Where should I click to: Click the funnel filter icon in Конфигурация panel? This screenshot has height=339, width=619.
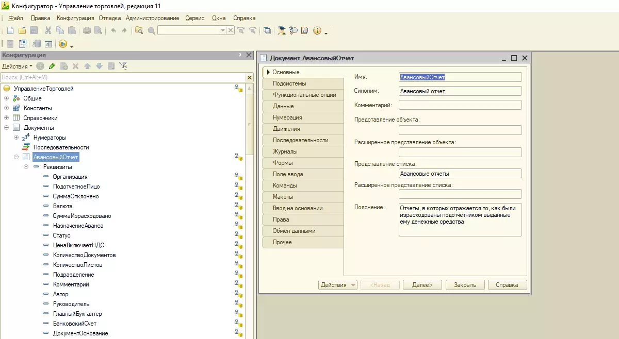[123, 66]
